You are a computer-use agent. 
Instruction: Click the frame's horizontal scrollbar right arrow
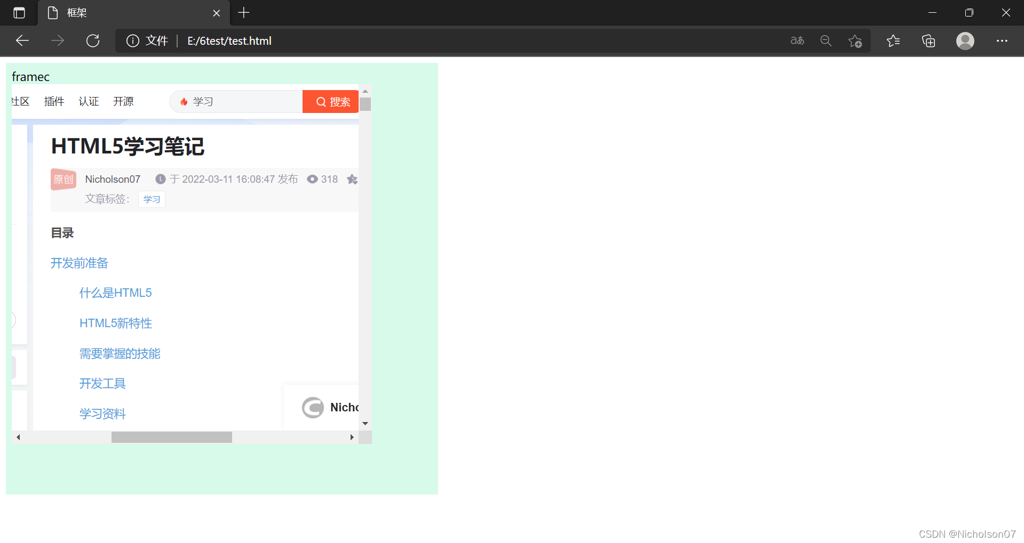tap(352, 437)
